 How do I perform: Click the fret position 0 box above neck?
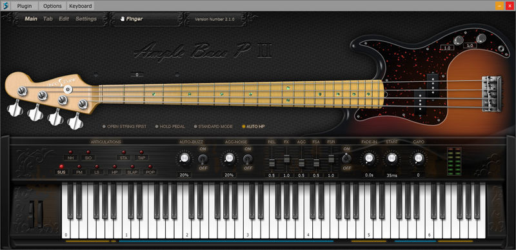coord(137,75)
